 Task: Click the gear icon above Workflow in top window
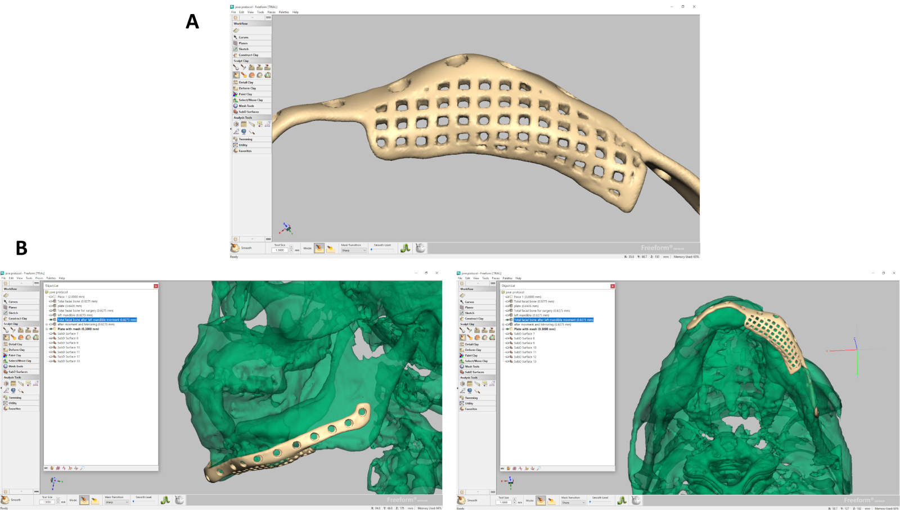236,18
